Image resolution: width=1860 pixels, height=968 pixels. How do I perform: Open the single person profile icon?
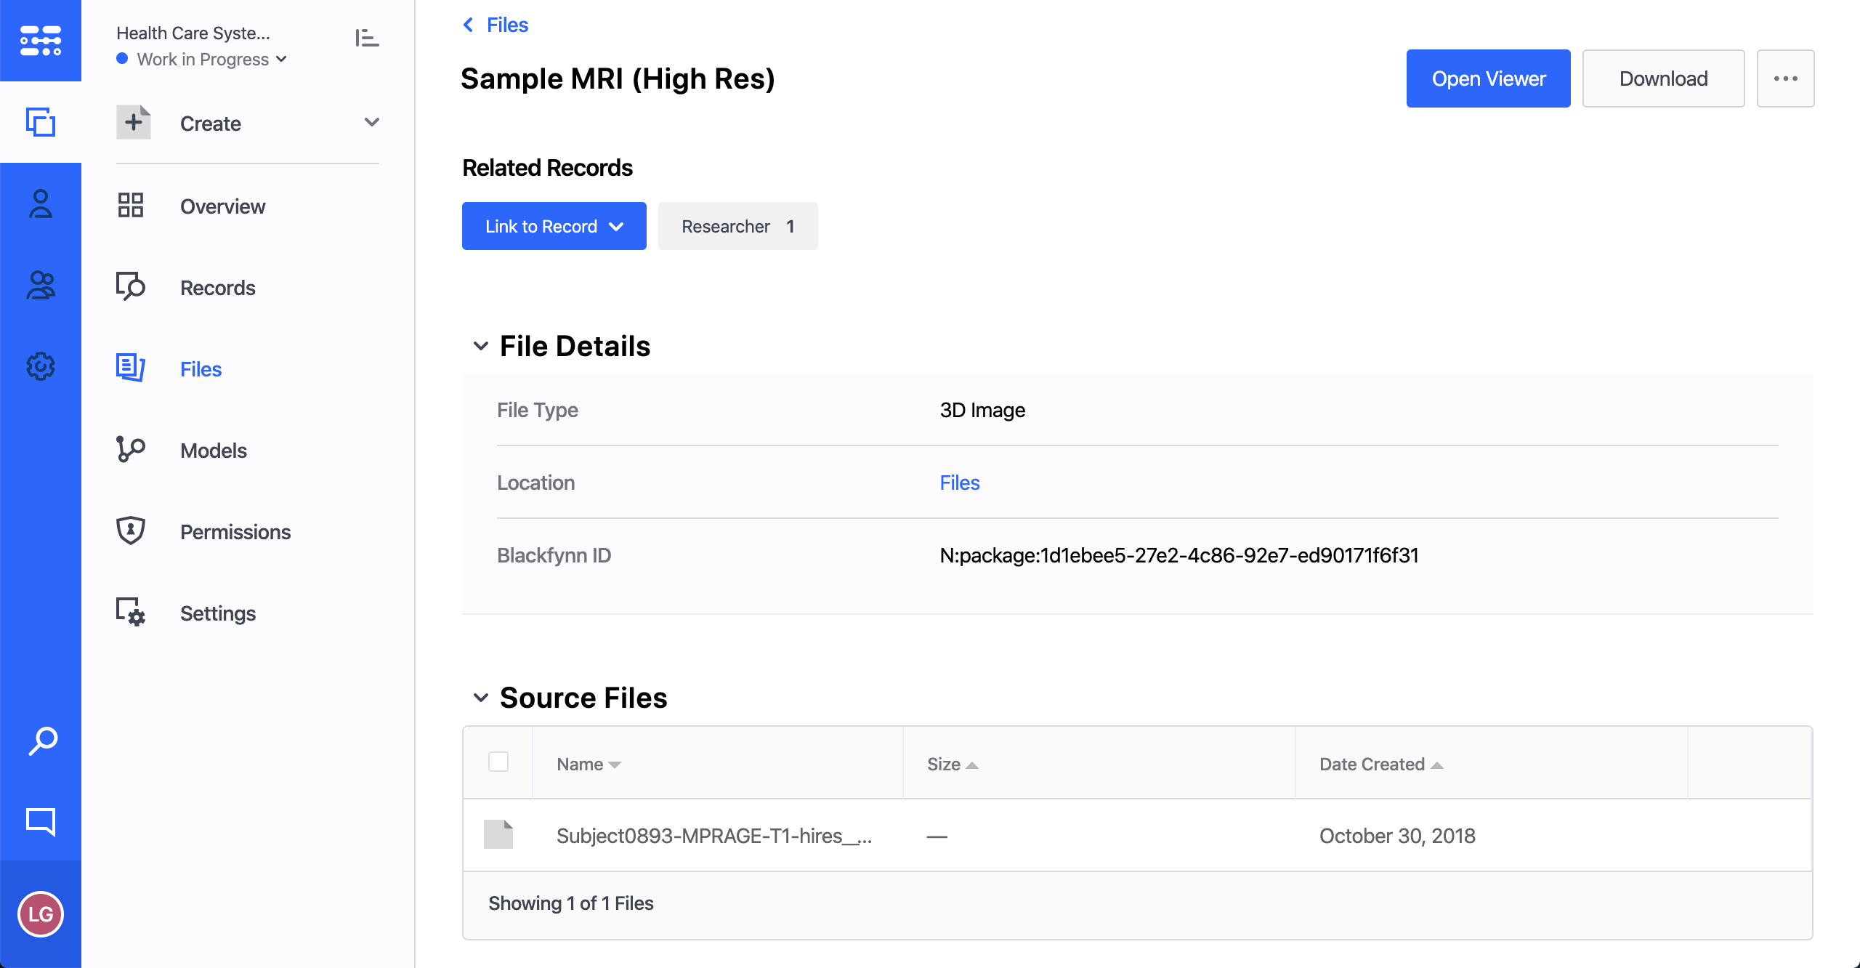click(41, 204)
